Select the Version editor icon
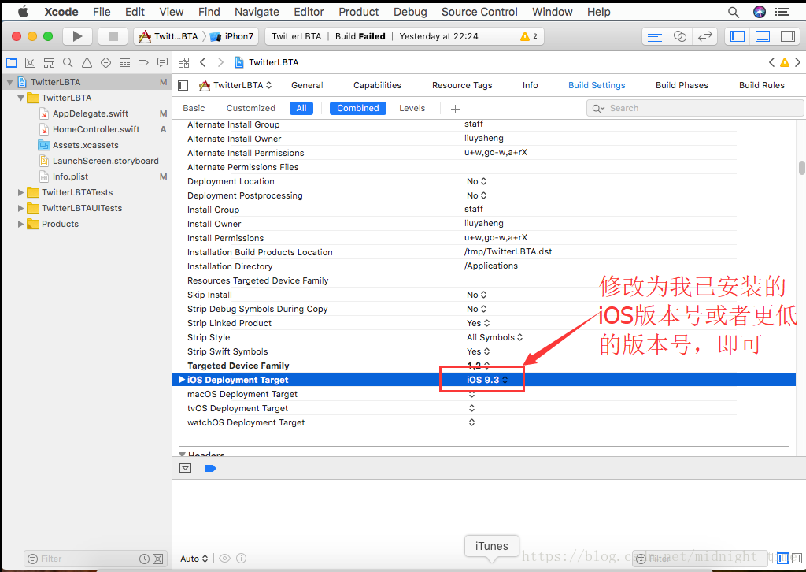806x572 pixels. [x=704, y=36]
